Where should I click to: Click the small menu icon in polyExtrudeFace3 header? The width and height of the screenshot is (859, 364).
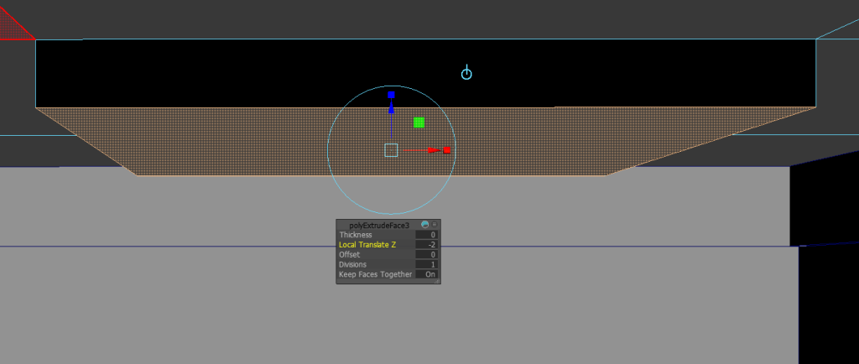[435, 225]
